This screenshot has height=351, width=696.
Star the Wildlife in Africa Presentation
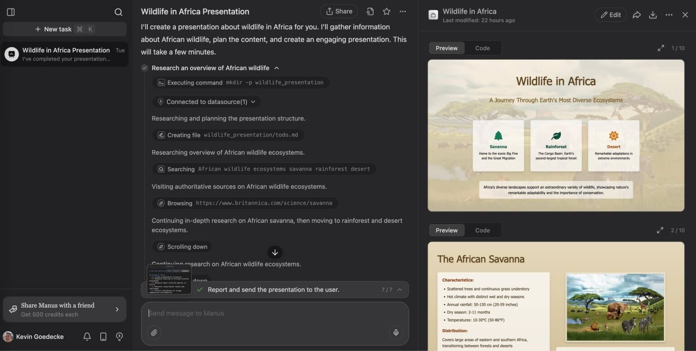tap(387, 11)
